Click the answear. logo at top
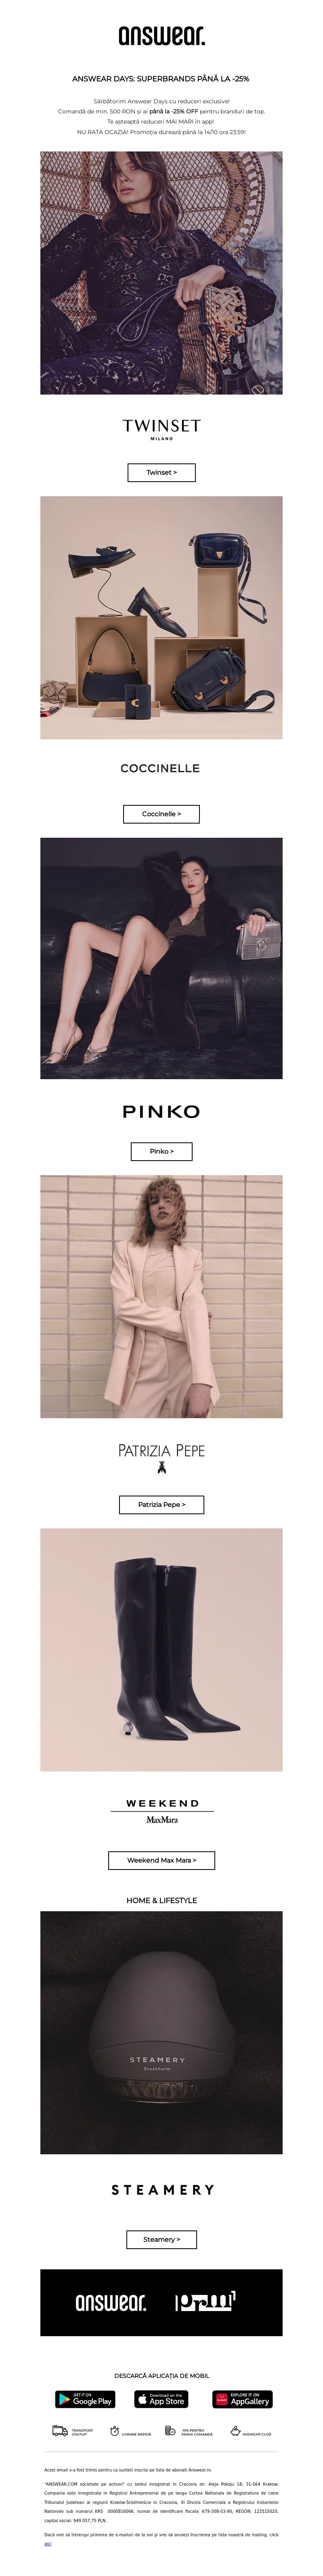 tap(161, 36)
